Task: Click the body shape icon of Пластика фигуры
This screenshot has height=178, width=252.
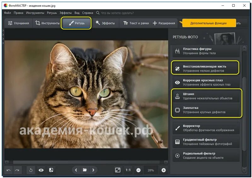Action: tap(177, 51)
